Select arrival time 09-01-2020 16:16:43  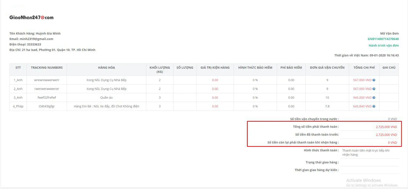click(x=384, y=55)
